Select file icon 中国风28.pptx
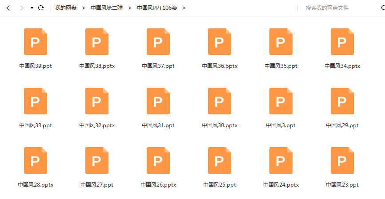 [x=36, y=160]
